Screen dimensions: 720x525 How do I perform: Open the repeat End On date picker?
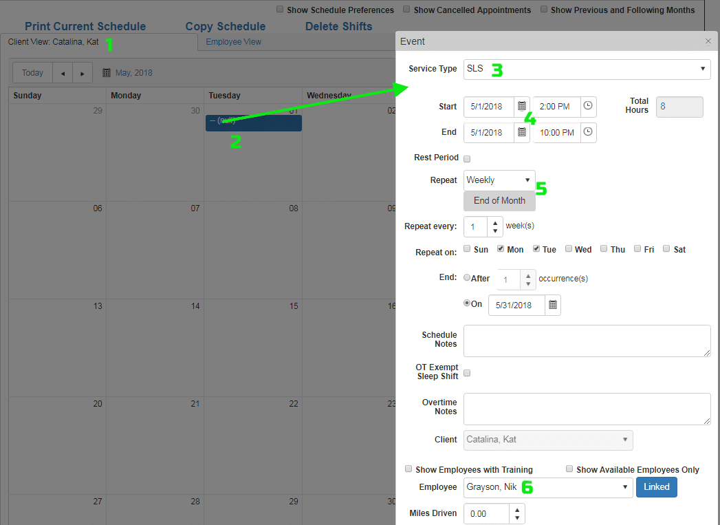(553, 305)
